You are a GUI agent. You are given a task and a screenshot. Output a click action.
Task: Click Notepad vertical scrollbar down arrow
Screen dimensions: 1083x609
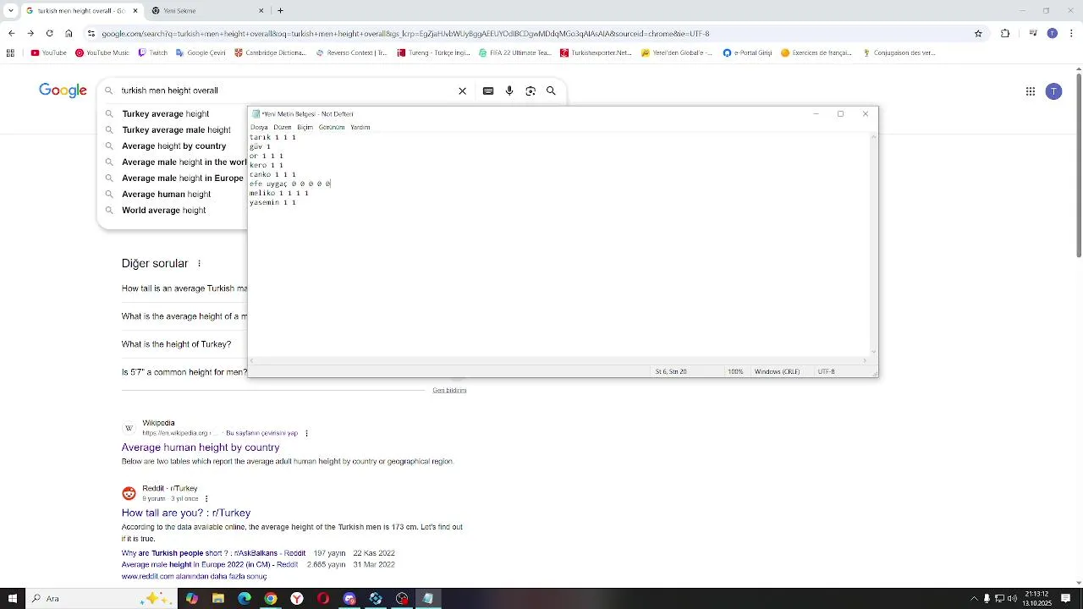tap(873, 352)
